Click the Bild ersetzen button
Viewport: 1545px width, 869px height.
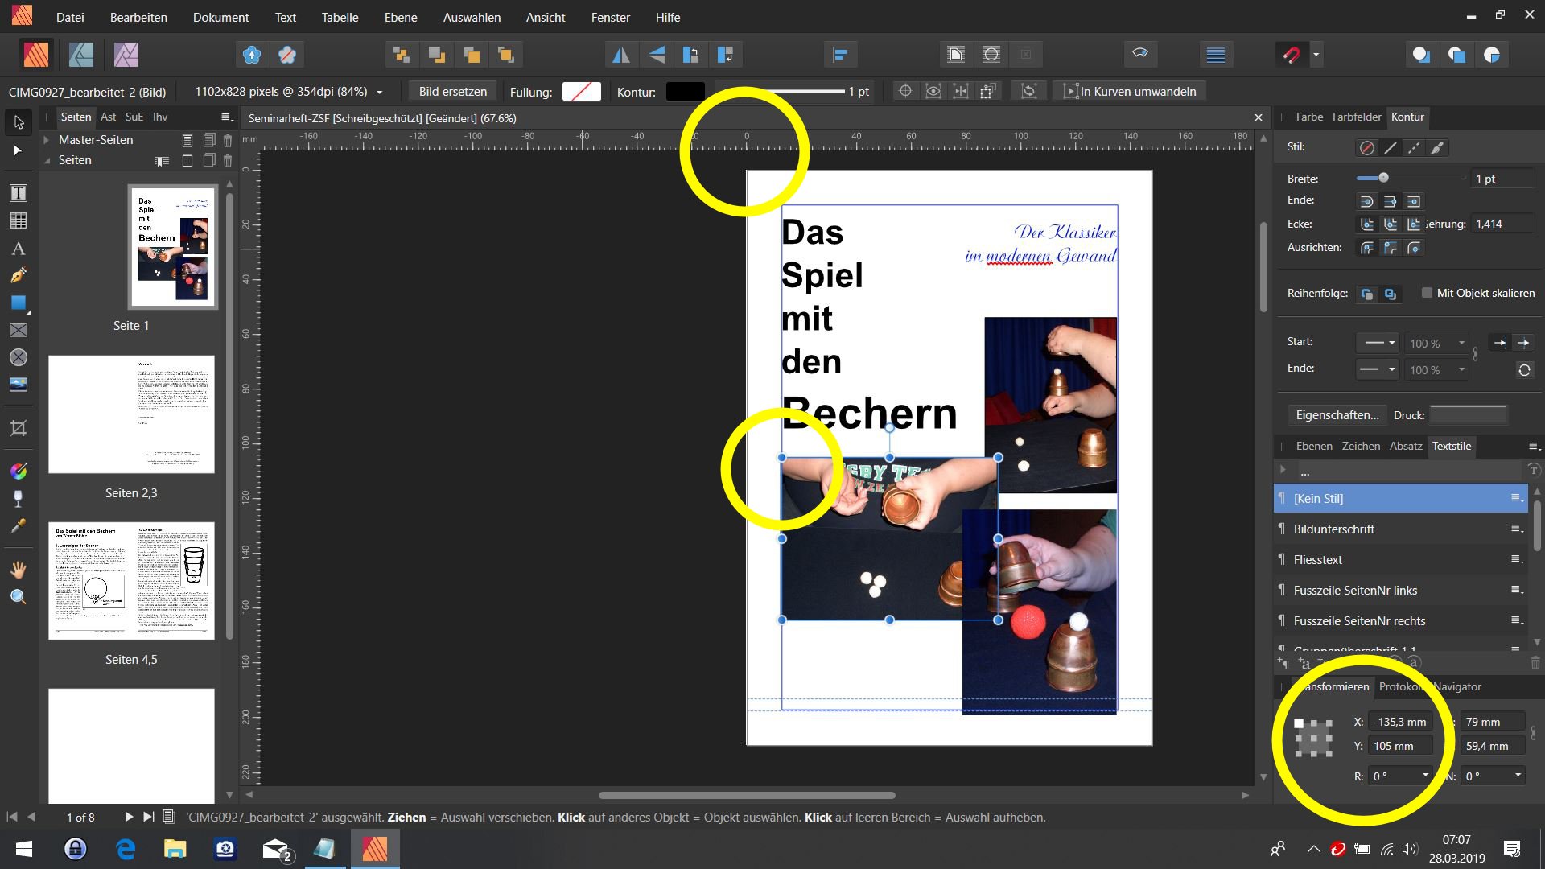(x=452, y=92)
